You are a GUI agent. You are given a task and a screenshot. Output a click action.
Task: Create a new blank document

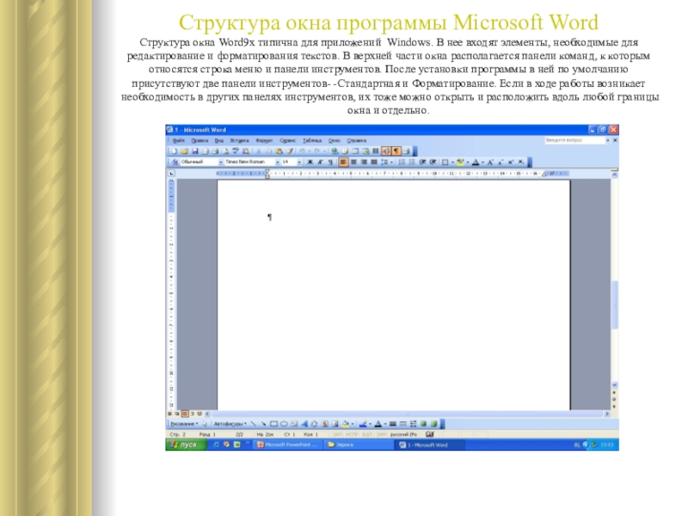pos(175,151)
